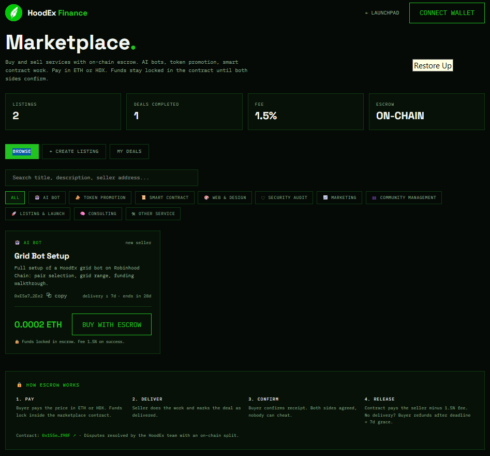Click the lock icon beside Funds locked text
Viewport: 490px width, 456px height.
point(17,342)
